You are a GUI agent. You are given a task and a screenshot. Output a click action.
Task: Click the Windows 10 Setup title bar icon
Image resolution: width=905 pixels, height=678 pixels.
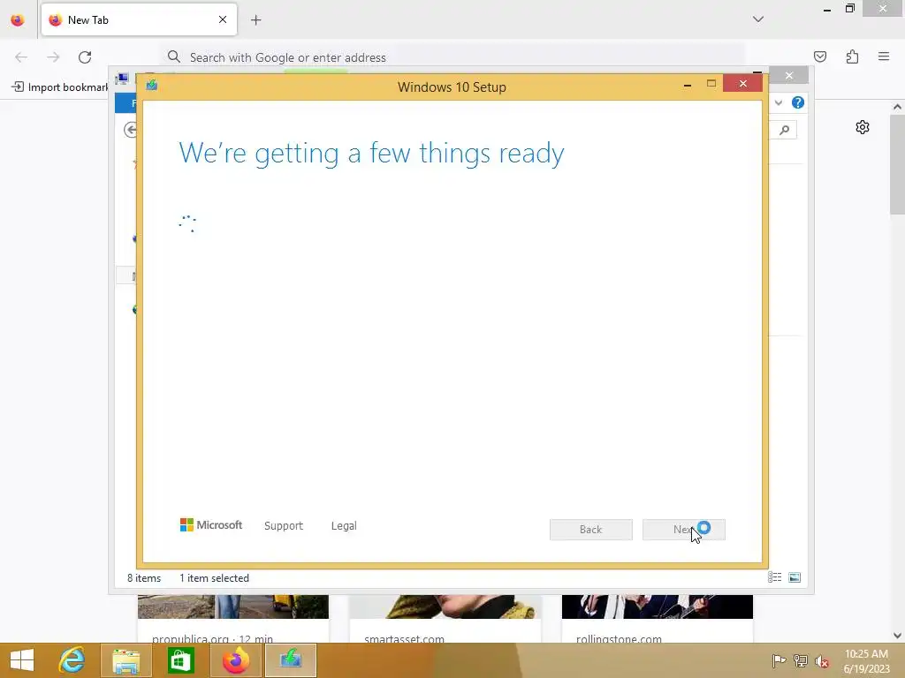coord(152,86)
